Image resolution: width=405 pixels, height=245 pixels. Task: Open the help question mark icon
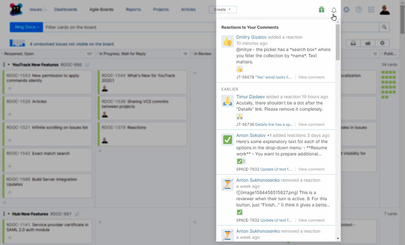pos(359,10)
